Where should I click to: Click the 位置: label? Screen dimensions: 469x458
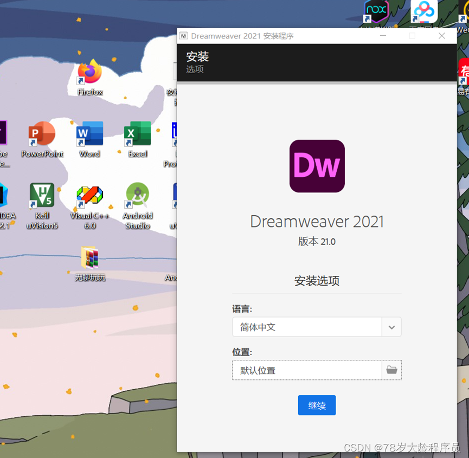[x=242, y=352]
